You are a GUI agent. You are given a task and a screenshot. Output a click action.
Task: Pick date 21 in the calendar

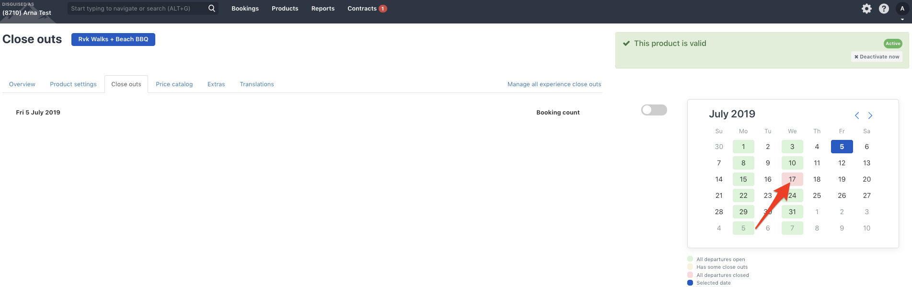(x=719, y=195)
